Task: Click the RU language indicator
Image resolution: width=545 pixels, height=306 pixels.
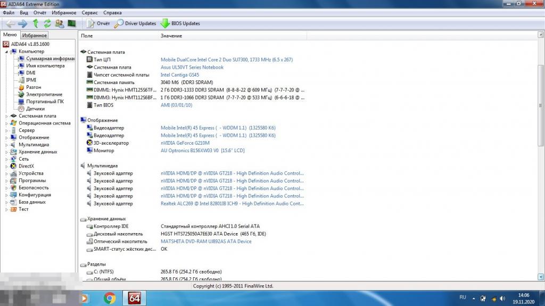Action: pos(463,297)
